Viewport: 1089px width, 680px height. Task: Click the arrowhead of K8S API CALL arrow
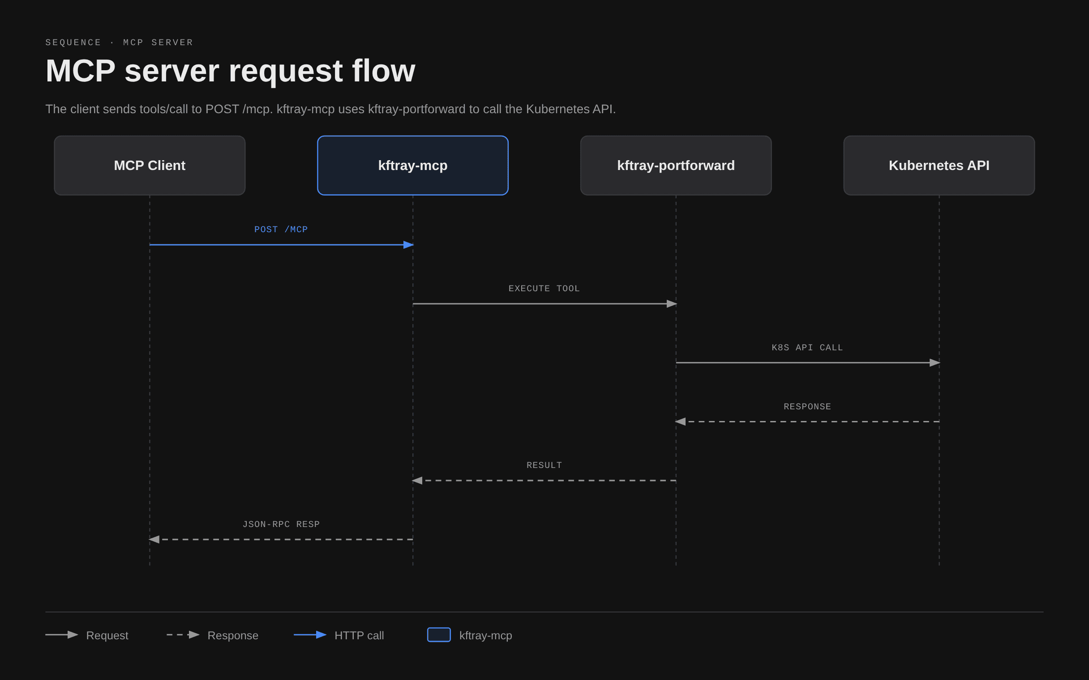coord(935,362)
